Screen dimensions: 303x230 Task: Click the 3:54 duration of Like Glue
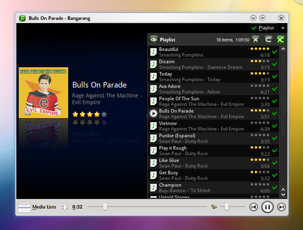click(x=265, y=166)
